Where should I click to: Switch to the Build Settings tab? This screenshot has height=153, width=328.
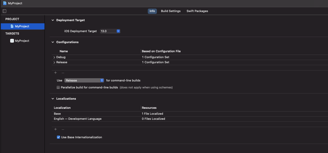pyautogui.click(x=171, y=11)
